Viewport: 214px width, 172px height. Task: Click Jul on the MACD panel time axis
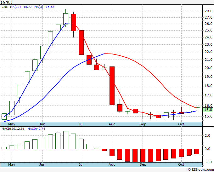(81, 165)
